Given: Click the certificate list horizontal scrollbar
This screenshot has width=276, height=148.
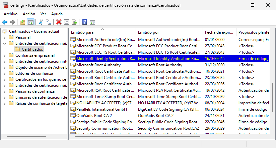Looking at the screenshot, I should click(138, 137).
